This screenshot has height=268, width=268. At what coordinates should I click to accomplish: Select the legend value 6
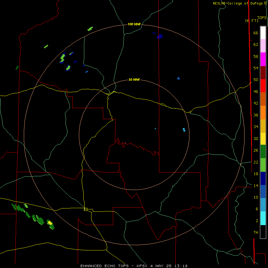pos(257,209)
